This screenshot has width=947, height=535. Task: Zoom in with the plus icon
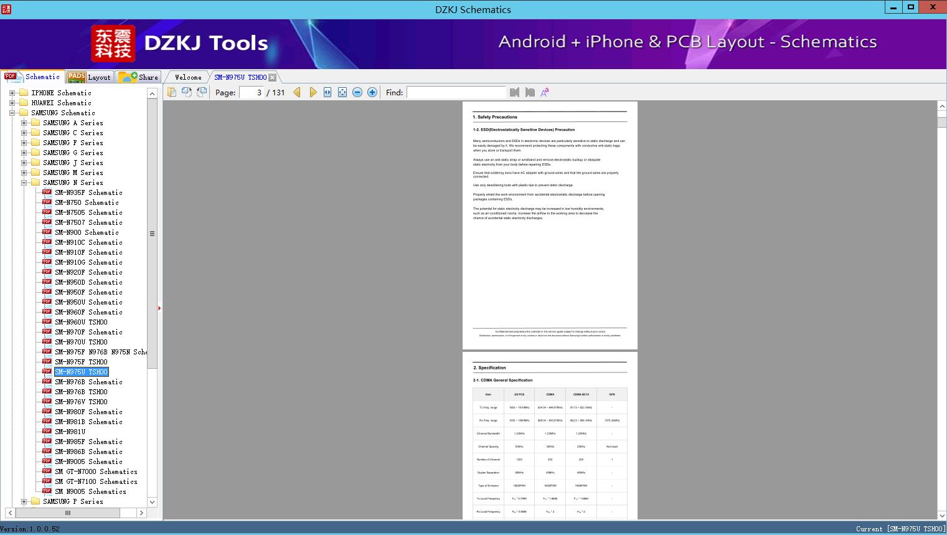(372, 92)
